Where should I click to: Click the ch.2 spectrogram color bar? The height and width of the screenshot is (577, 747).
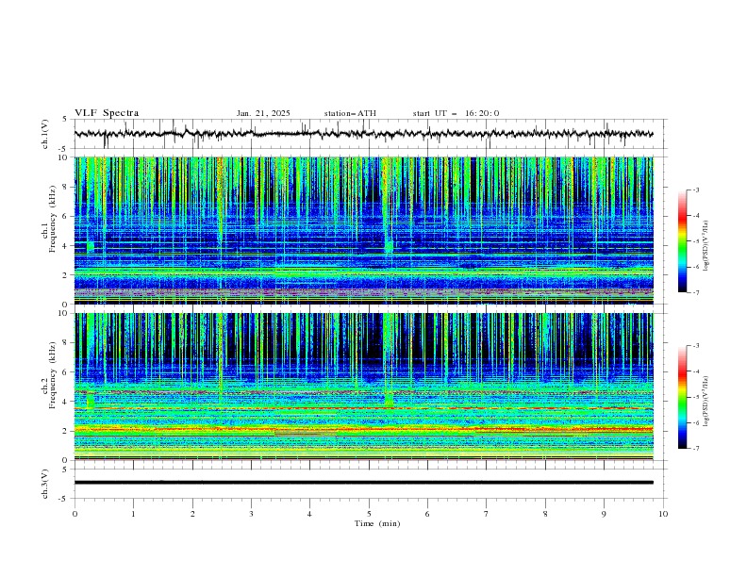tap(682, 397)
